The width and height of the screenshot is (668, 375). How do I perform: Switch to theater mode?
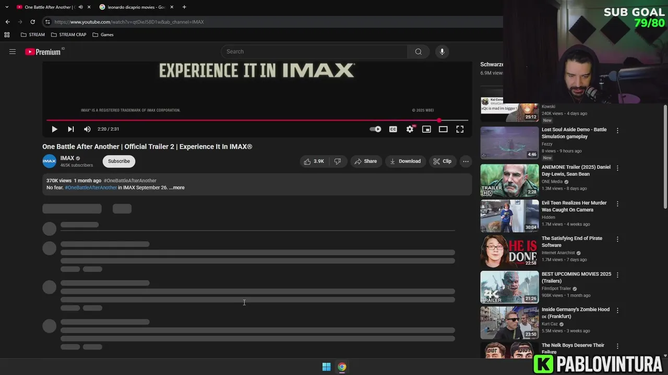coord(443,129)
